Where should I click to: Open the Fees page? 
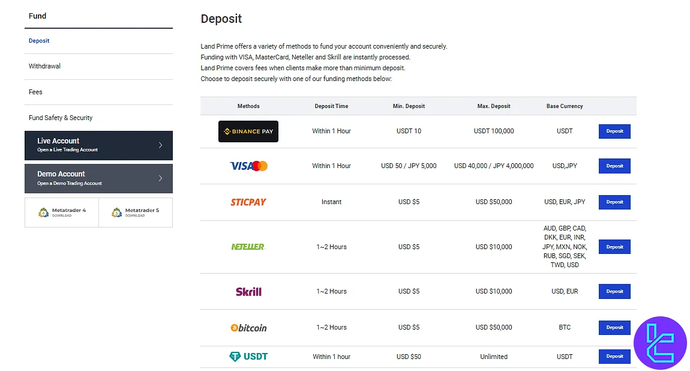coord(35,92)
